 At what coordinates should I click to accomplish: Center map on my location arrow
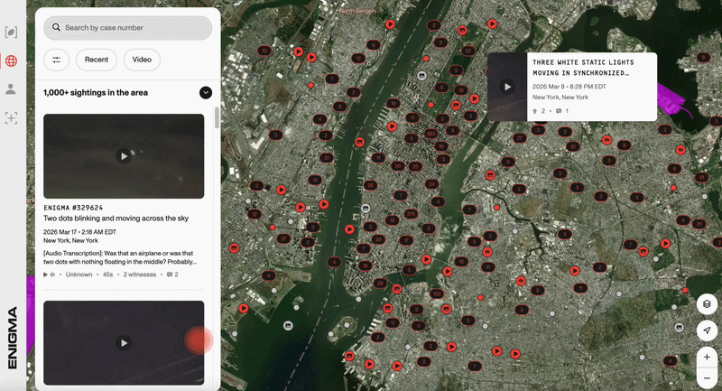tap(707, 330)
